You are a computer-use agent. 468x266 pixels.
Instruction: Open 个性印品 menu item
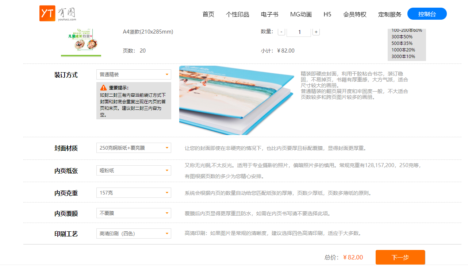[238, 14]
